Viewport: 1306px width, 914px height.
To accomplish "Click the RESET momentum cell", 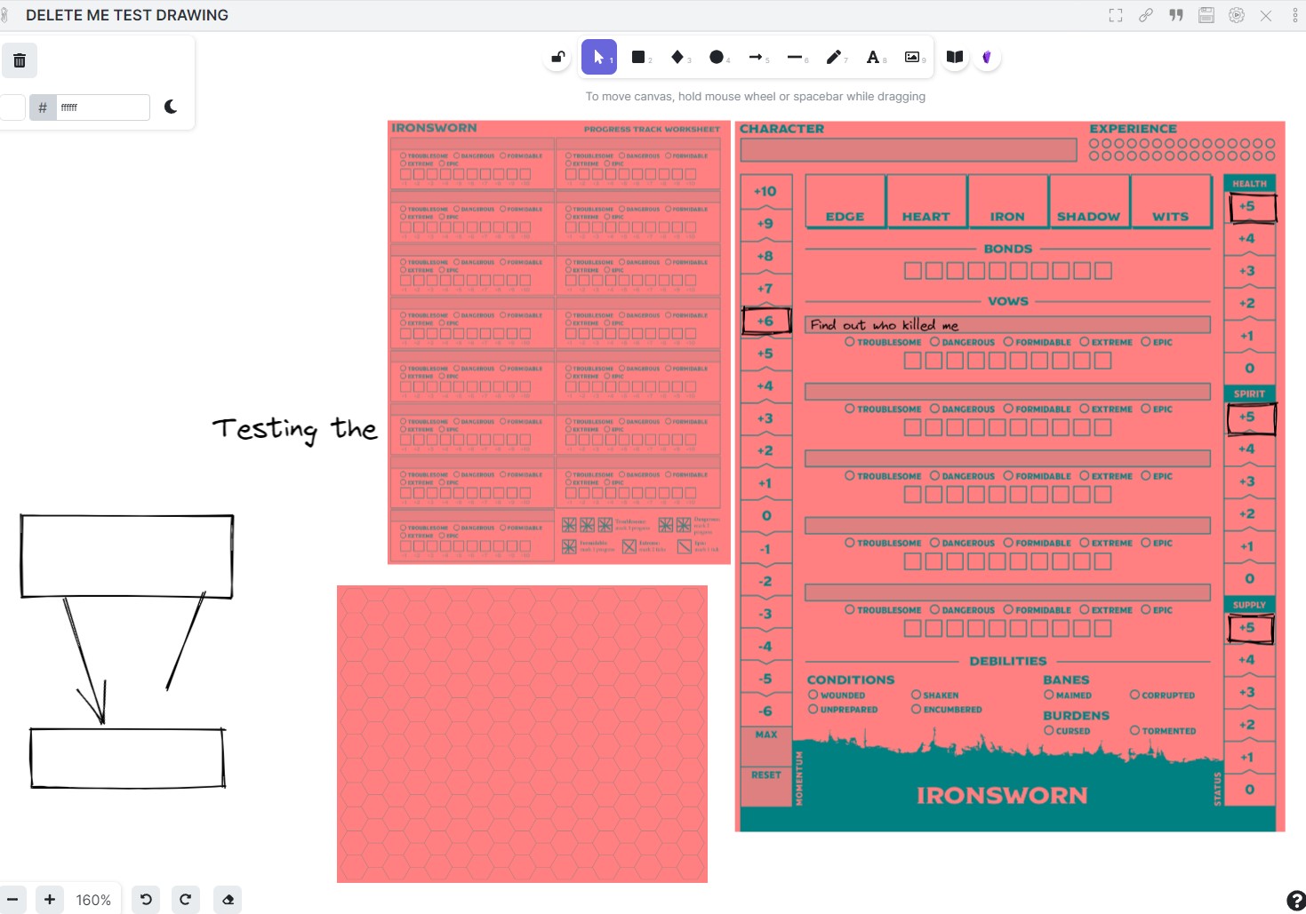I will (766, 786).
